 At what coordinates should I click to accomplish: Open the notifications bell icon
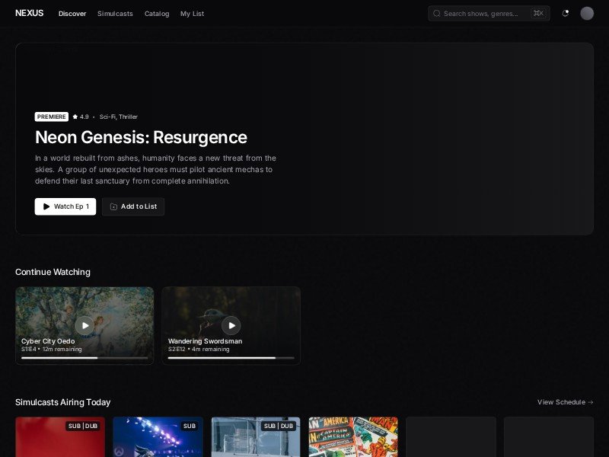(x=565, y=13)
